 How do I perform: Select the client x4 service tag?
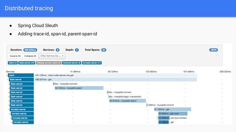point(13,63)
